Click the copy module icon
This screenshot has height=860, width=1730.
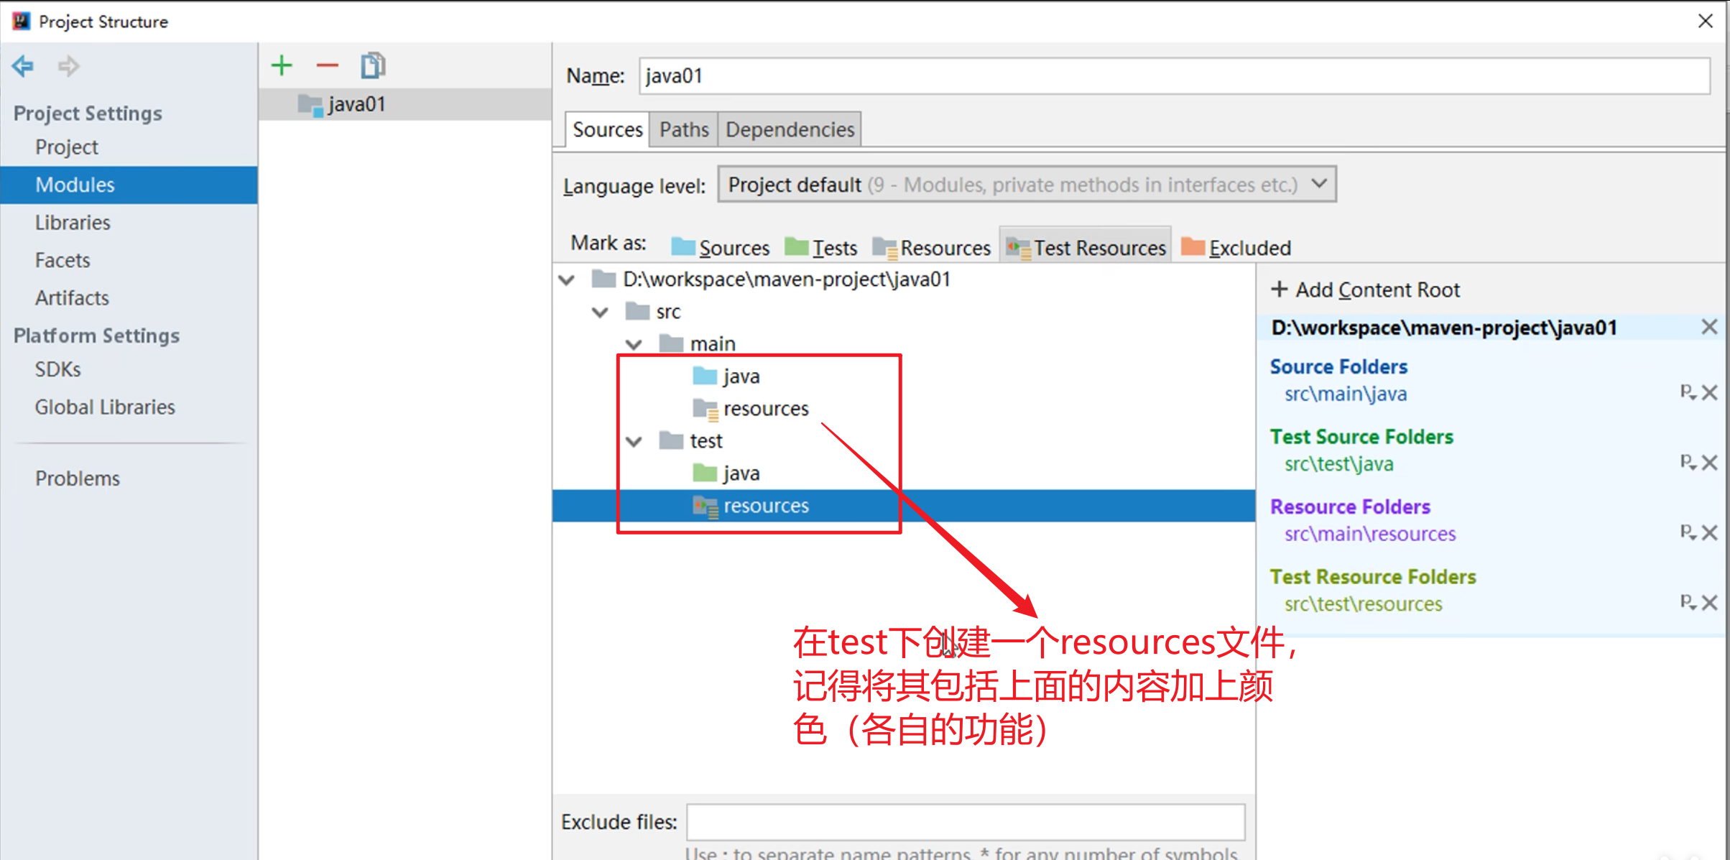point(373,66)
